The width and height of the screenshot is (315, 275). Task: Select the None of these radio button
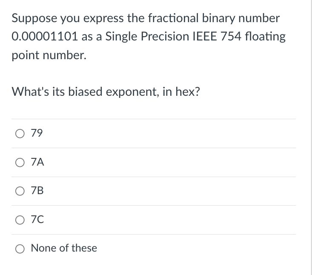(x=20, y=249)
